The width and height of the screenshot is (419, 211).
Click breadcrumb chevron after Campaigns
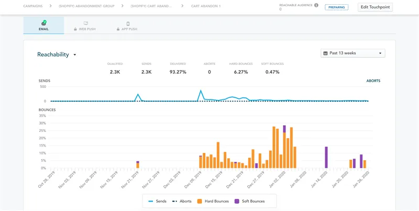tap(50, 6)
